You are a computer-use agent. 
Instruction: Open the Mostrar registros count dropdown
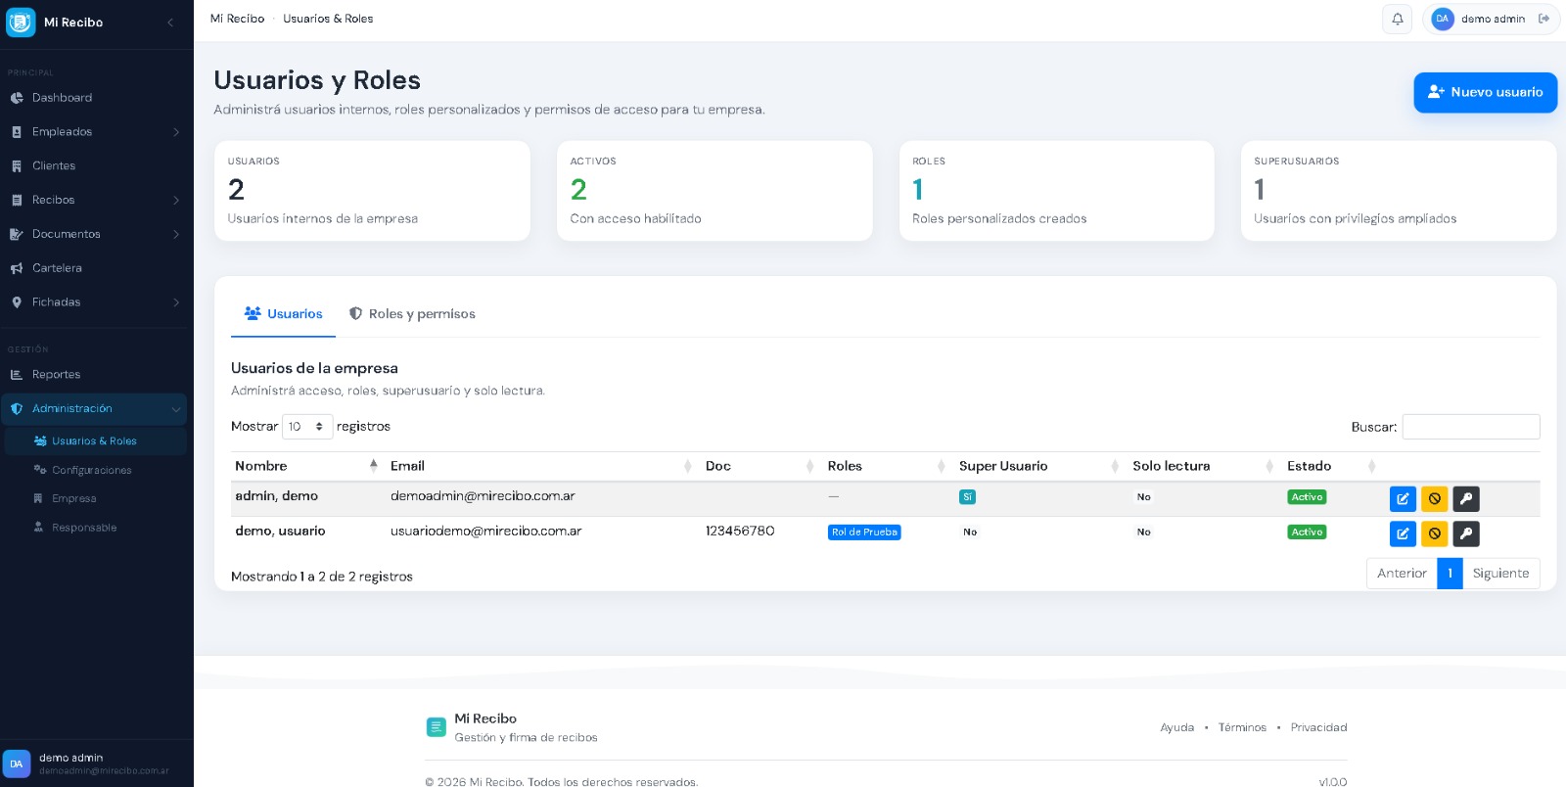306,427
